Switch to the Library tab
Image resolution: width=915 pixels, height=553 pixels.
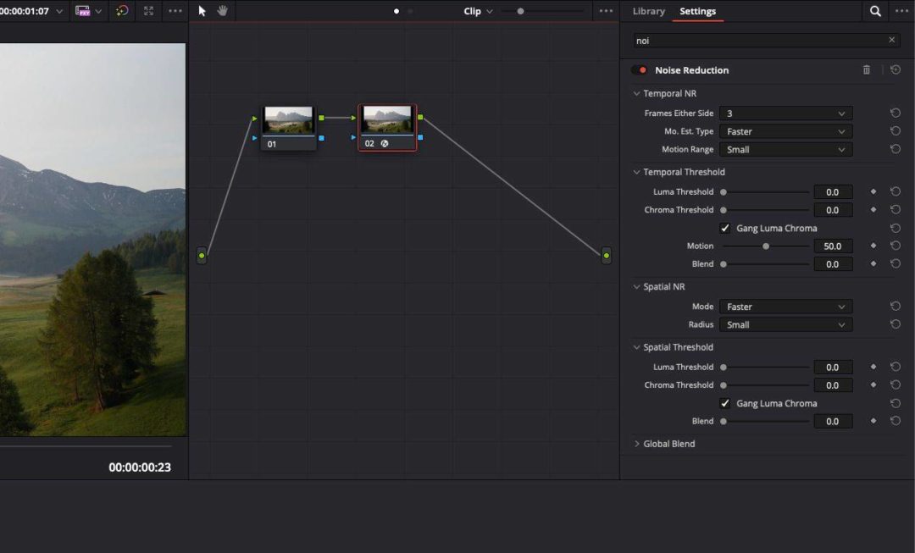coord(648,12)
